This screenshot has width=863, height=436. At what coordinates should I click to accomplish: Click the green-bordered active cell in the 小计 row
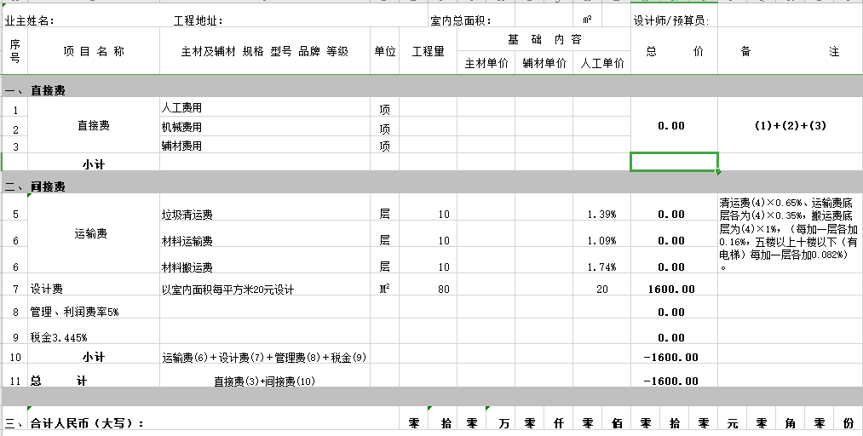coord(673,162)
